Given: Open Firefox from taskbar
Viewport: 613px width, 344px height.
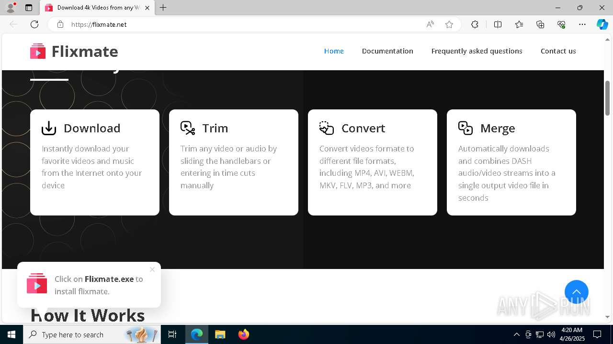Looking at the screenshot, I should (x=243, y=334).
